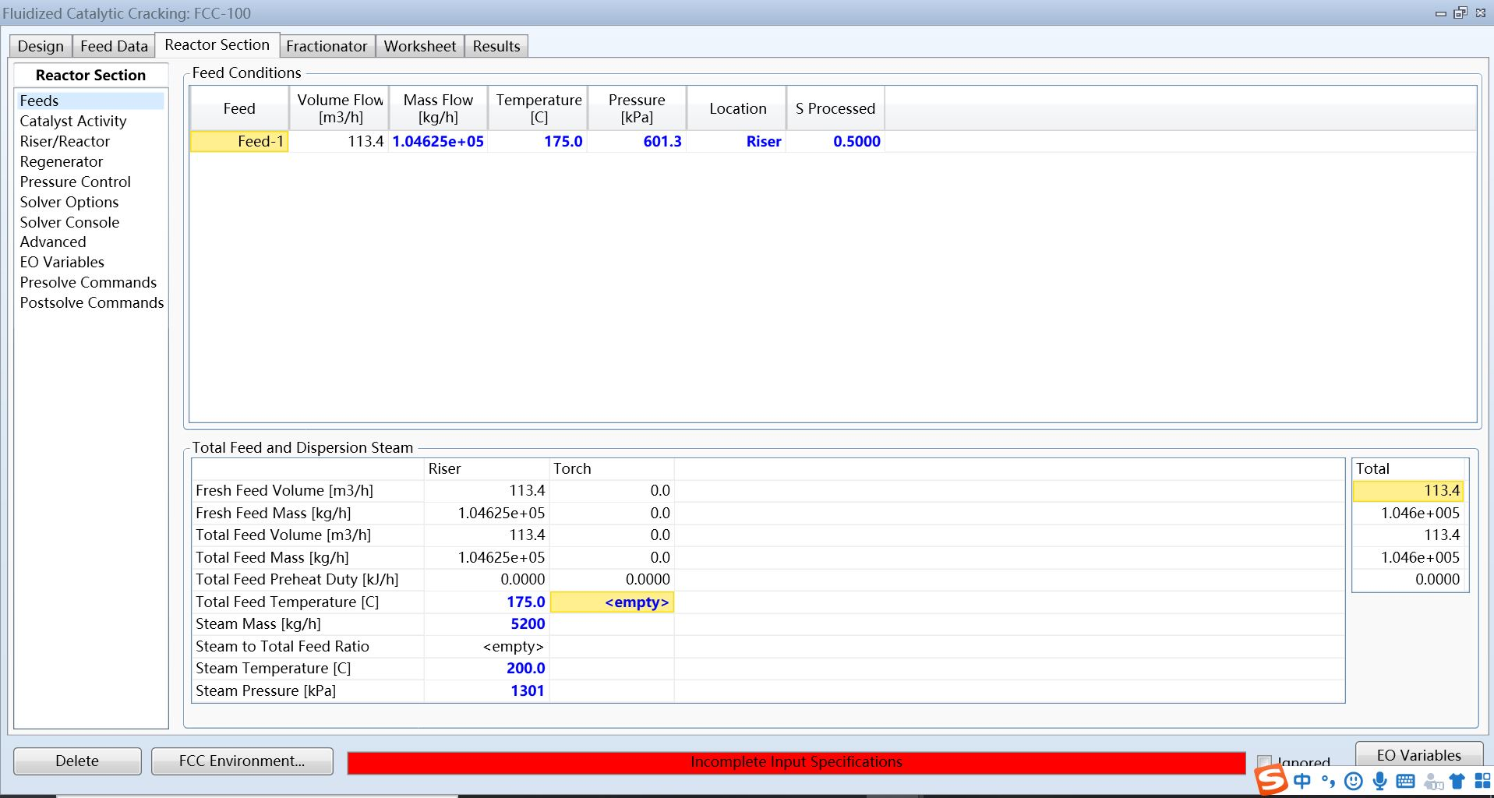Image resolution: width=1494 pixels, height=798 pixels.
Task: Click the microphone voice input icon
Action: (x=1379, y=781)
